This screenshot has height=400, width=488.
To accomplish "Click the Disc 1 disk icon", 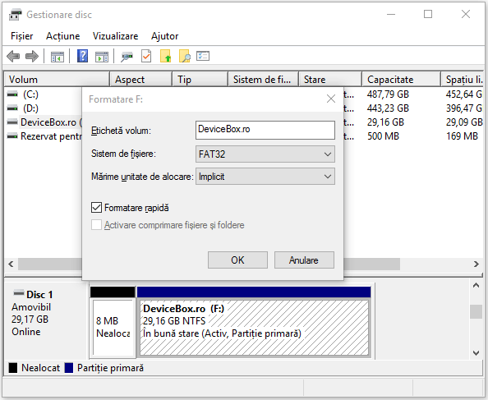I will 19,292.
